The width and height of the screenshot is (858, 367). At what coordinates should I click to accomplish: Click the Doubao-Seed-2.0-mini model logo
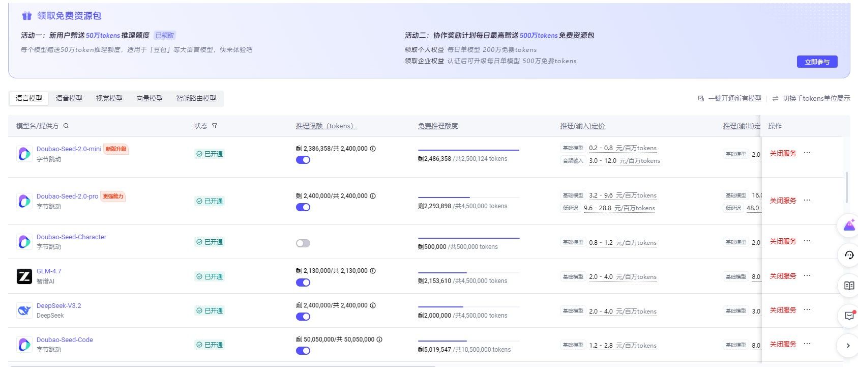(24, 154)
